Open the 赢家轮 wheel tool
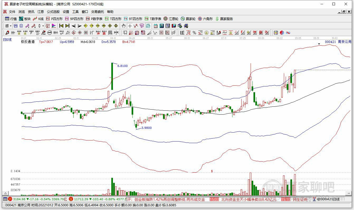The height and width of the screenshot is (210, 354). click(x=188, y=19)
